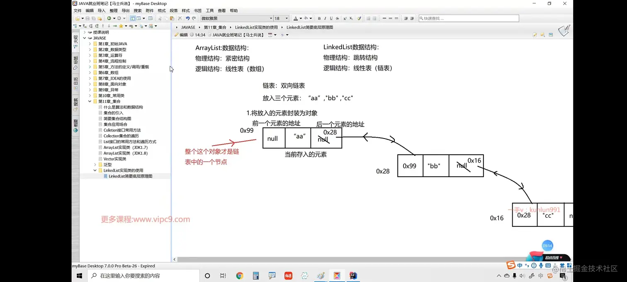Click the Save icon on the toolbar
Screen dimensions: 627x282
[87, 18]
